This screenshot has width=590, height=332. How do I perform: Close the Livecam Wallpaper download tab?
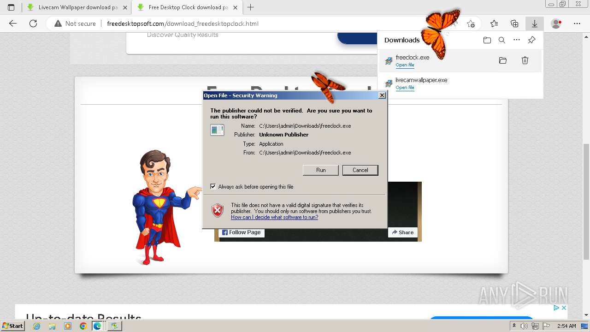coord(125,7)
